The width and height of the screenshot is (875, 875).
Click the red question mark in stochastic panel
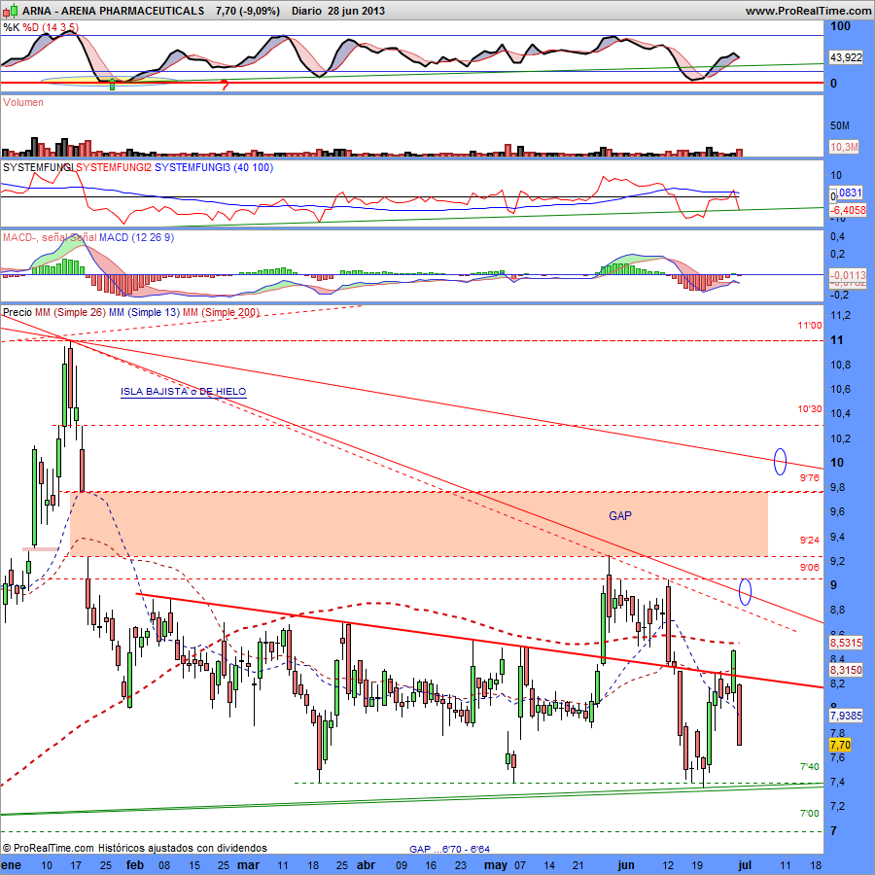coord(225,86)
